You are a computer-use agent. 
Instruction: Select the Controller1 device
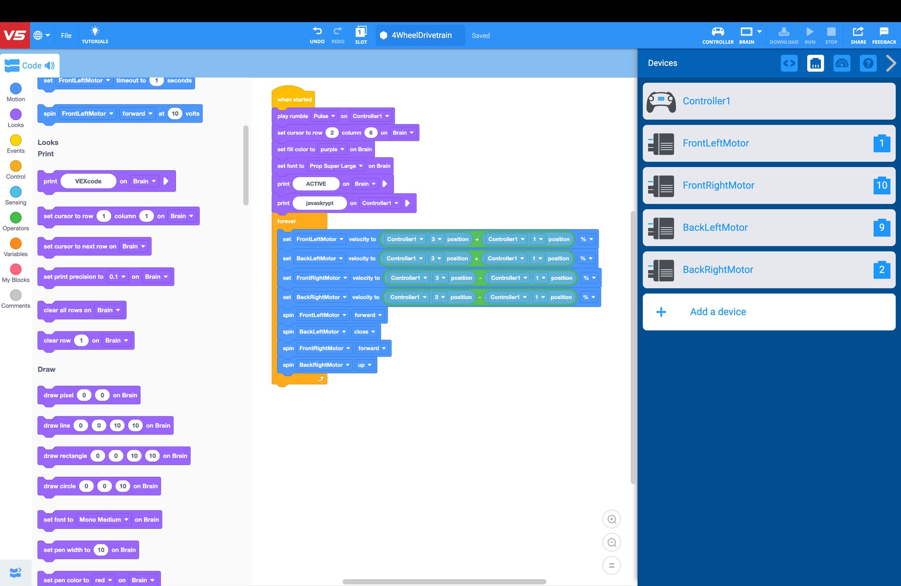tap(769, 101)
